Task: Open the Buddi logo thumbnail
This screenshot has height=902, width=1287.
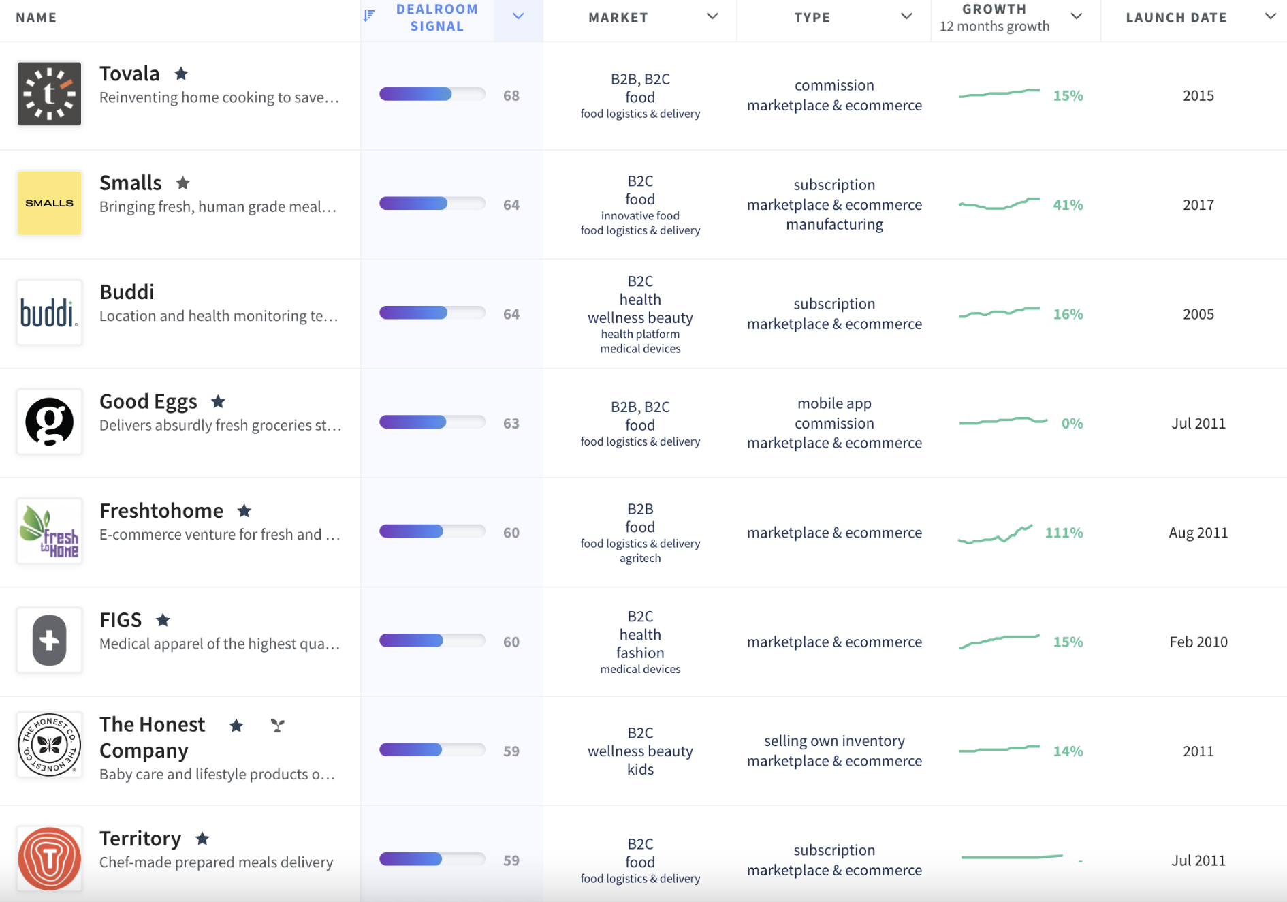Action: pos(49,313)
